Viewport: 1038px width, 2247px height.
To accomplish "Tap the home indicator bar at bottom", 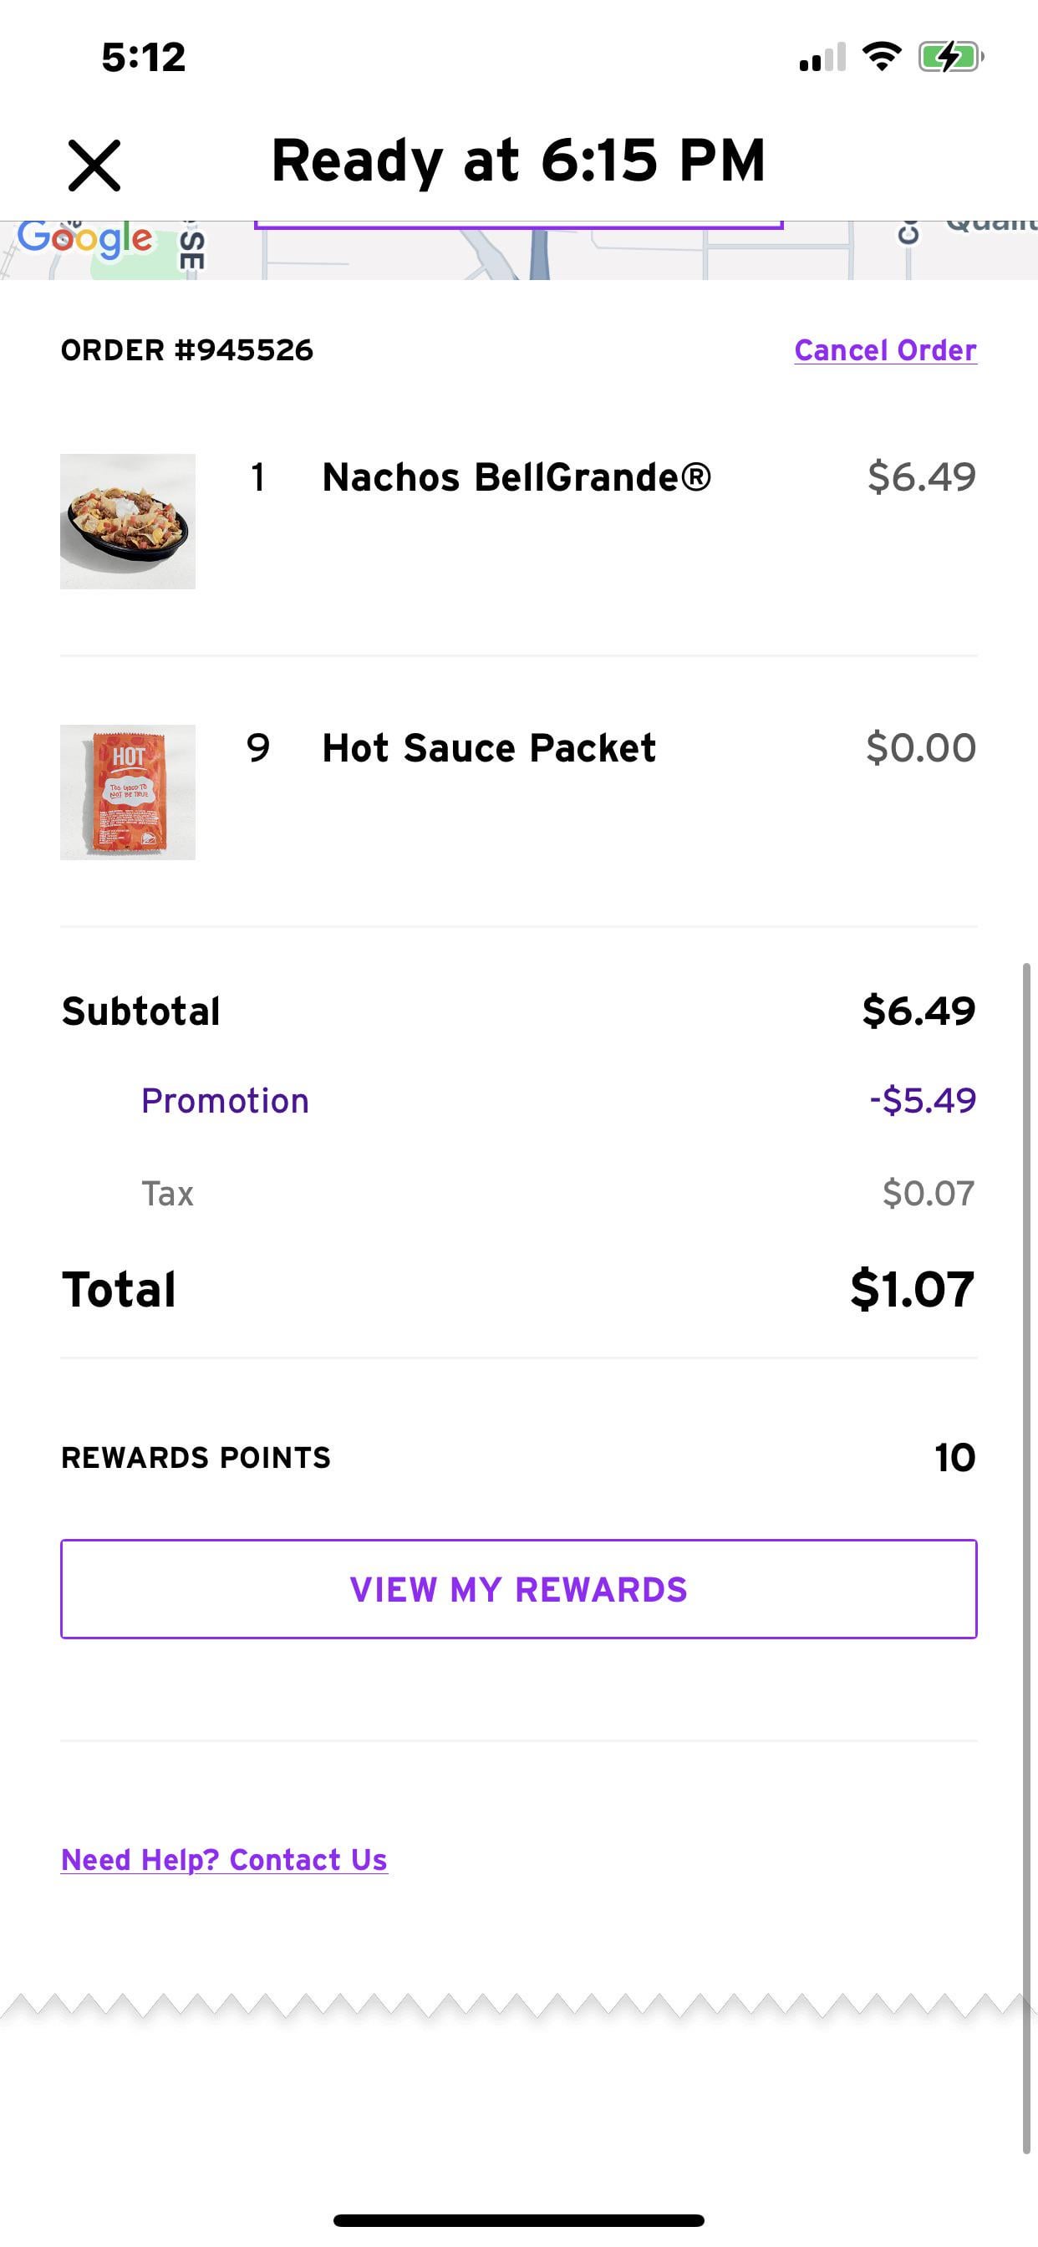I will coord(518,2220).
